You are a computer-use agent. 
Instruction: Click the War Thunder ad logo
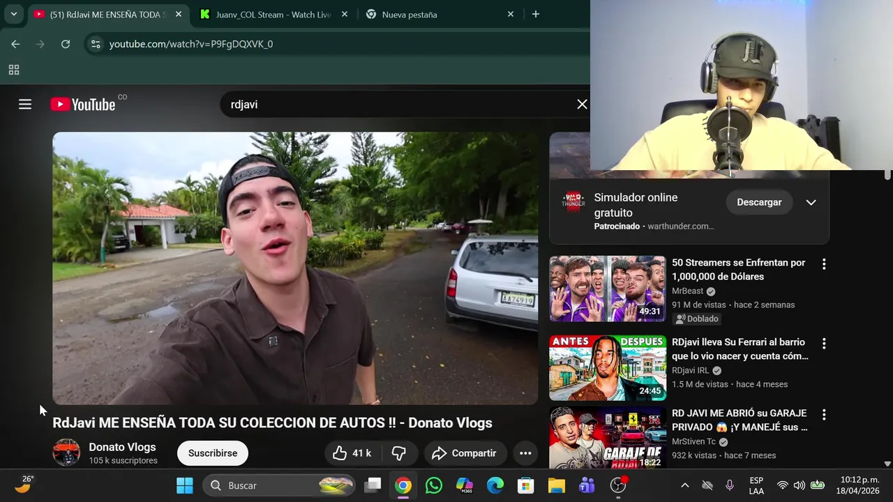(573, 202)
